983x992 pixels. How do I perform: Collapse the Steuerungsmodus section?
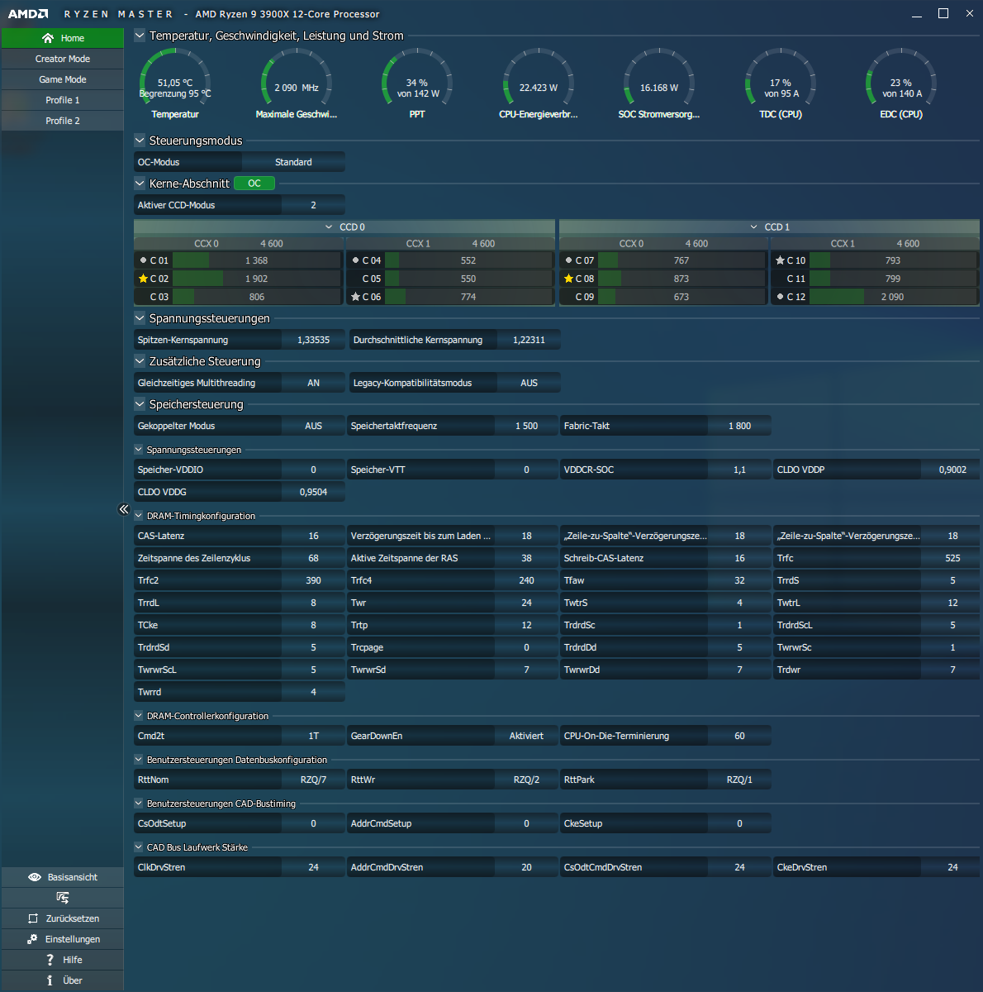[140, 141]
